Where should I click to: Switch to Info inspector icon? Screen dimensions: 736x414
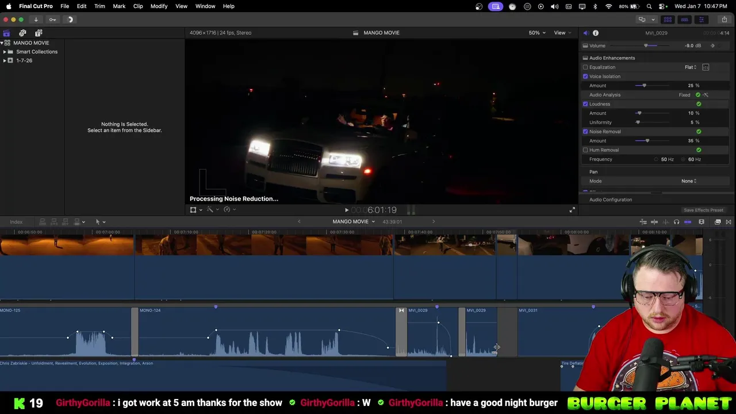(596, 33)
